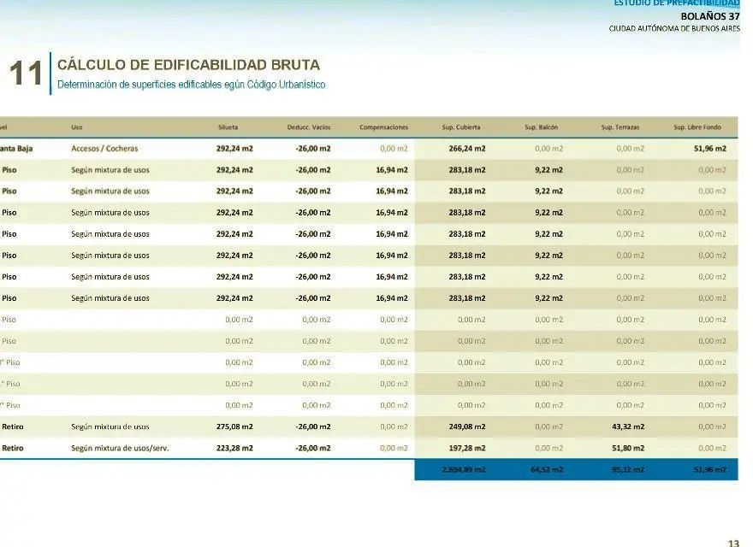Click '-26,00 m2' in the 223,28 m2 row

313,448
